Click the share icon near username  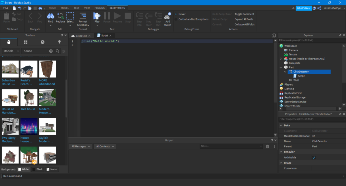[319, 8]
